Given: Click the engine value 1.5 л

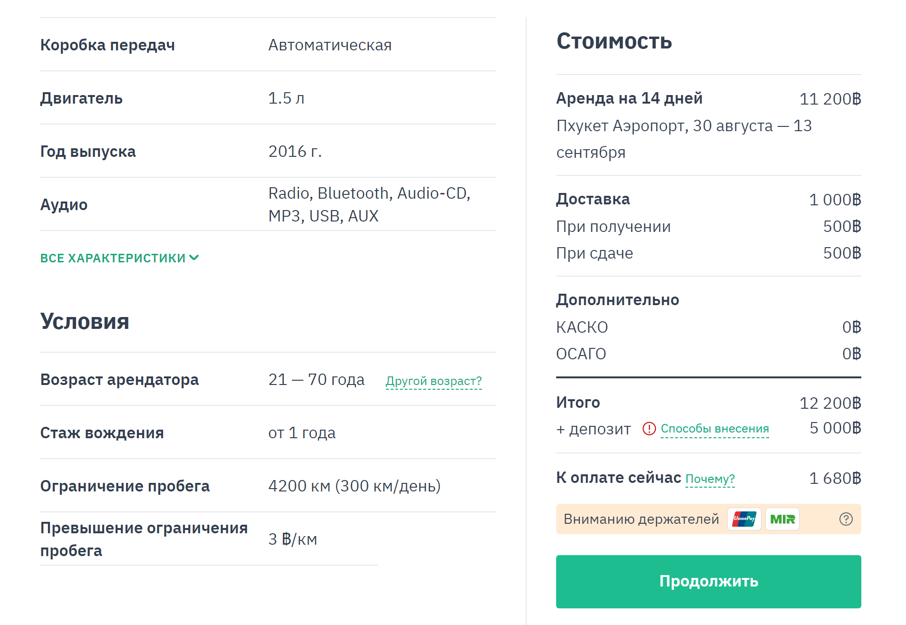Looking at the screenshot, I should (286, 98).
